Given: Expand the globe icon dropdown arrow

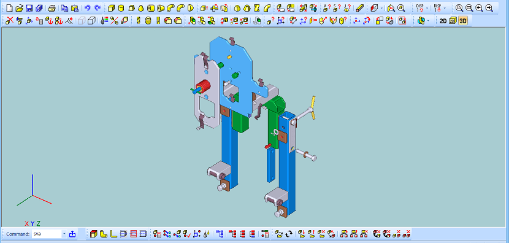Looking at the screenshot, I should [x=429, y=21].
